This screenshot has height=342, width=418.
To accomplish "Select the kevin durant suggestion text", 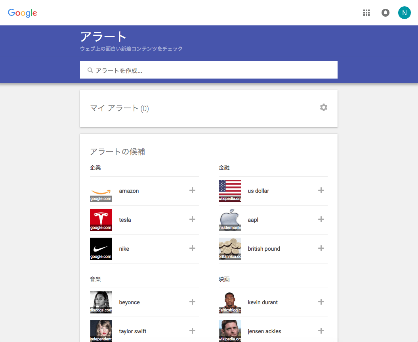I will click(x=263, y=302).
